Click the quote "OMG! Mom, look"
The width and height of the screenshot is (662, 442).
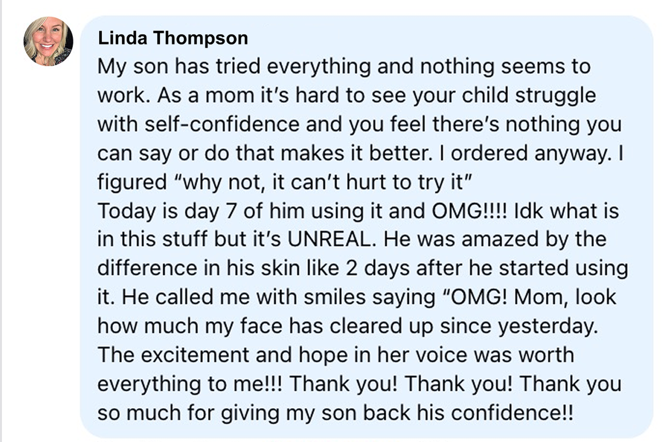(530, 297)
